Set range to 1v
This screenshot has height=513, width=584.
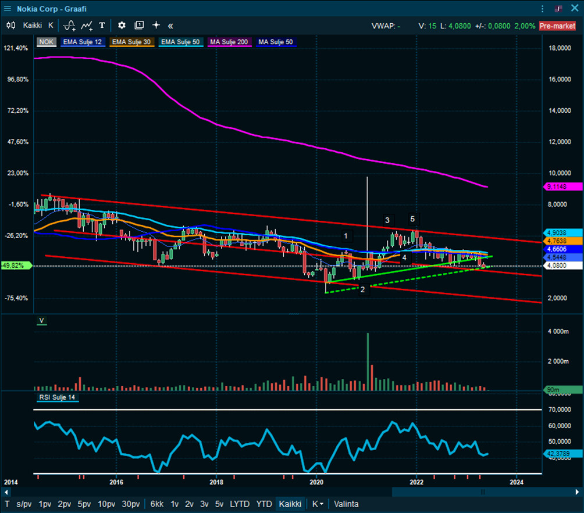point(175,504)
